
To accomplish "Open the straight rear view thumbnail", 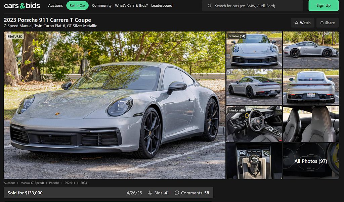I will 311,87.
